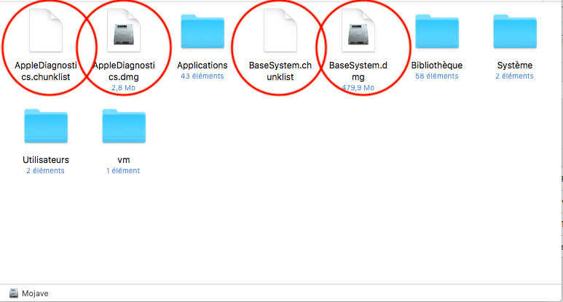Image resolution: width=563 pixels, height=302 pixels.
Task: Open the Bibliothèque folder icon
Action: click(437, 31)
